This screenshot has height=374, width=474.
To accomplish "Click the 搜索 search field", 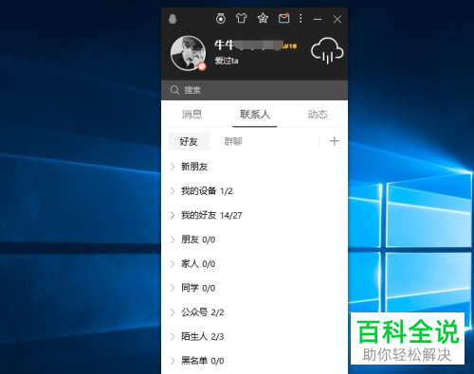I will [x=254, y=90].
